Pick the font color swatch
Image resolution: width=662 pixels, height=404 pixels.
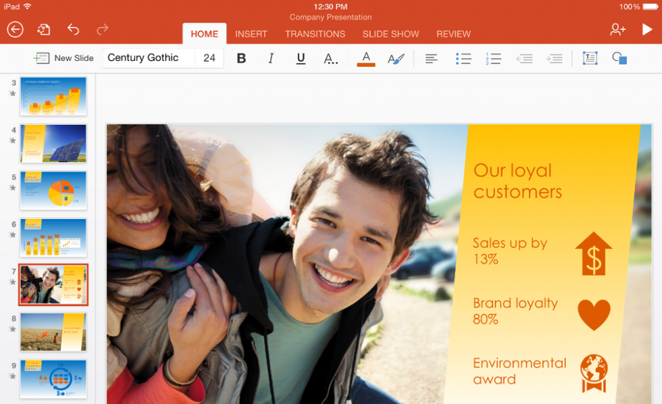(x=365, y=59)
